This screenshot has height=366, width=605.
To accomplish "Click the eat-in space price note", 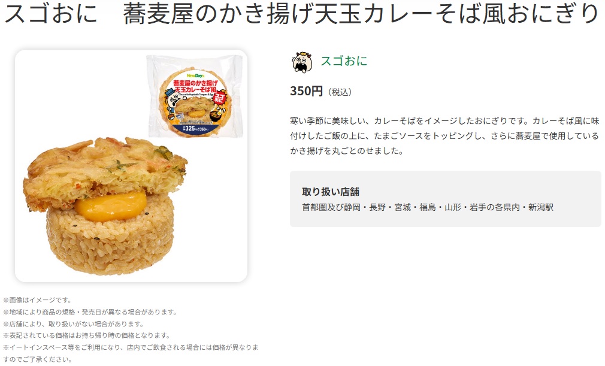I will click(131, 353).
